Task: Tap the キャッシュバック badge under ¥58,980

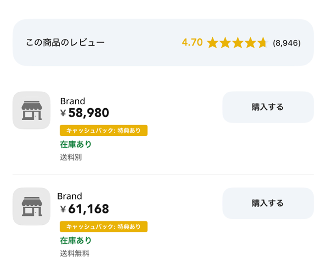Action: point(104,130)
